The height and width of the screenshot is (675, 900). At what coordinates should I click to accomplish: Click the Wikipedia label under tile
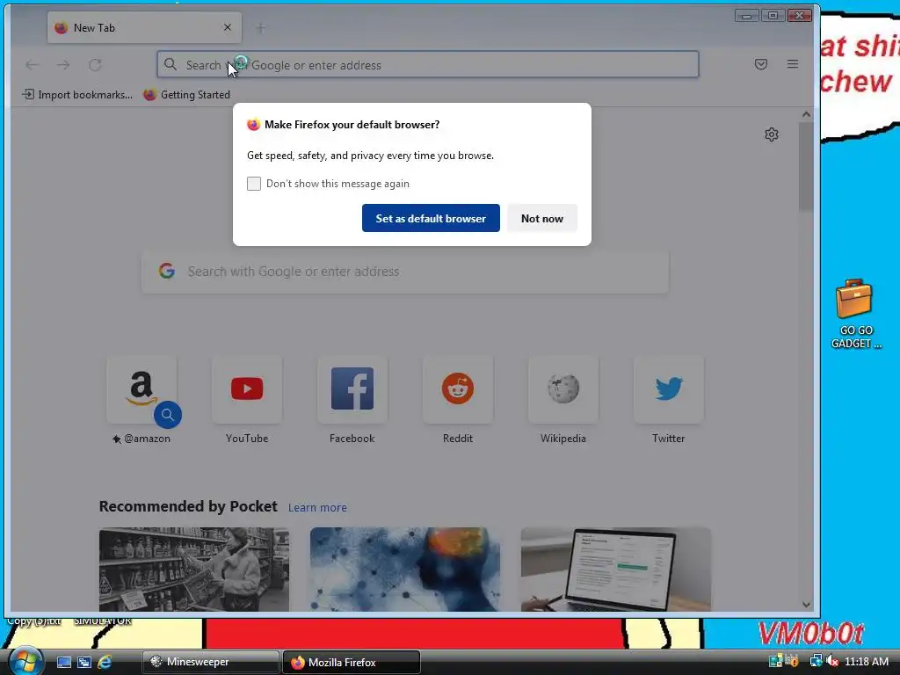pos(563,439)
